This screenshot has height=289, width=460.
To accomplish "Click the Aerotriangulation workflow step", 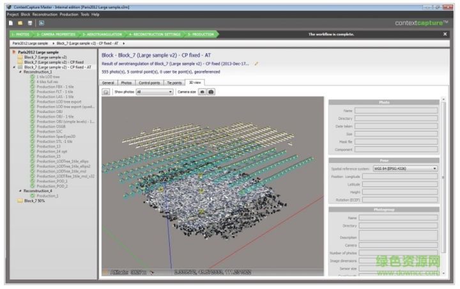I will (101, 34).
